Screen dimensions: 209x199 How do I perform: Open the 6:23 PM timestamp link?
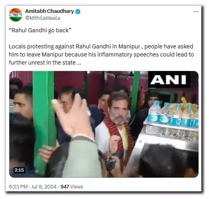coord(18,187)
